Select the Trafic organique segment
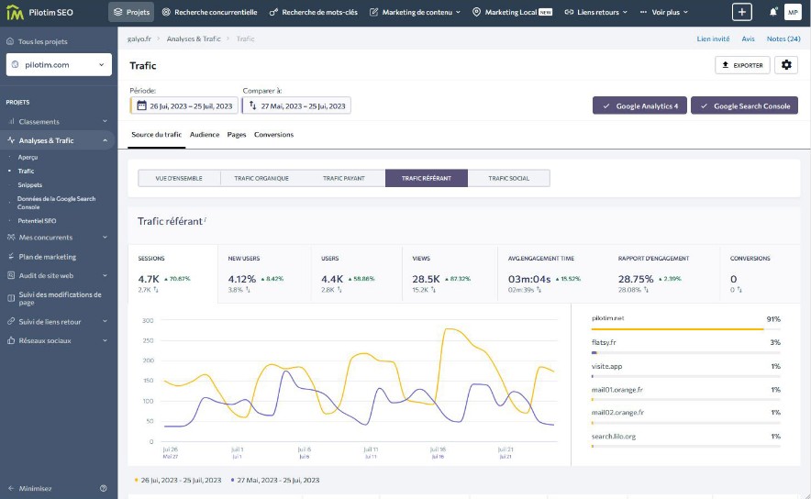This screenshot has width=811, height=499. 261,178
